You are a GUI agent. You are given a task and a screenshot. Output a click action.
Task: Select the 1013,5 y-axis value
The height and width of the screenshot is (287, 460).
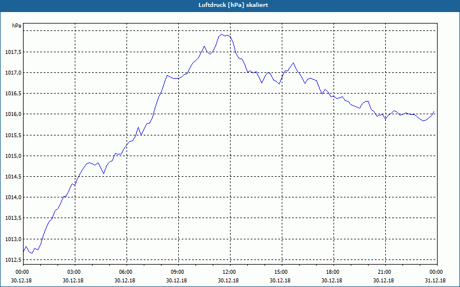pyautogui.click(x=13, y=218)
